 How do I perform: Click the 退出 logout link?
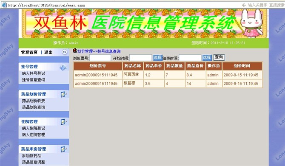[48, 52]
